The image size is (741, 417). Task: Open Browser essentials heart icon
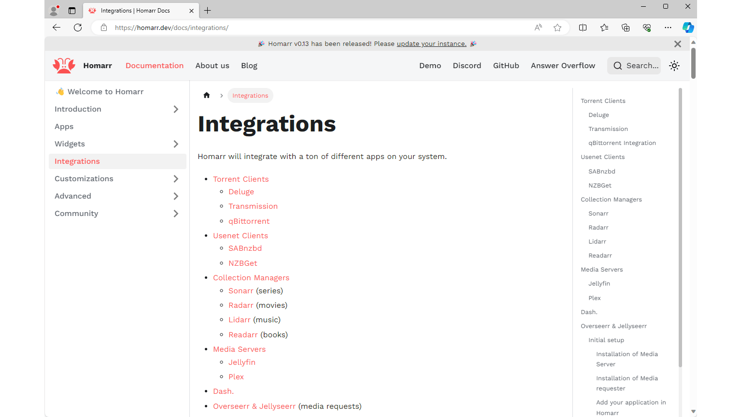pos(647,28)
